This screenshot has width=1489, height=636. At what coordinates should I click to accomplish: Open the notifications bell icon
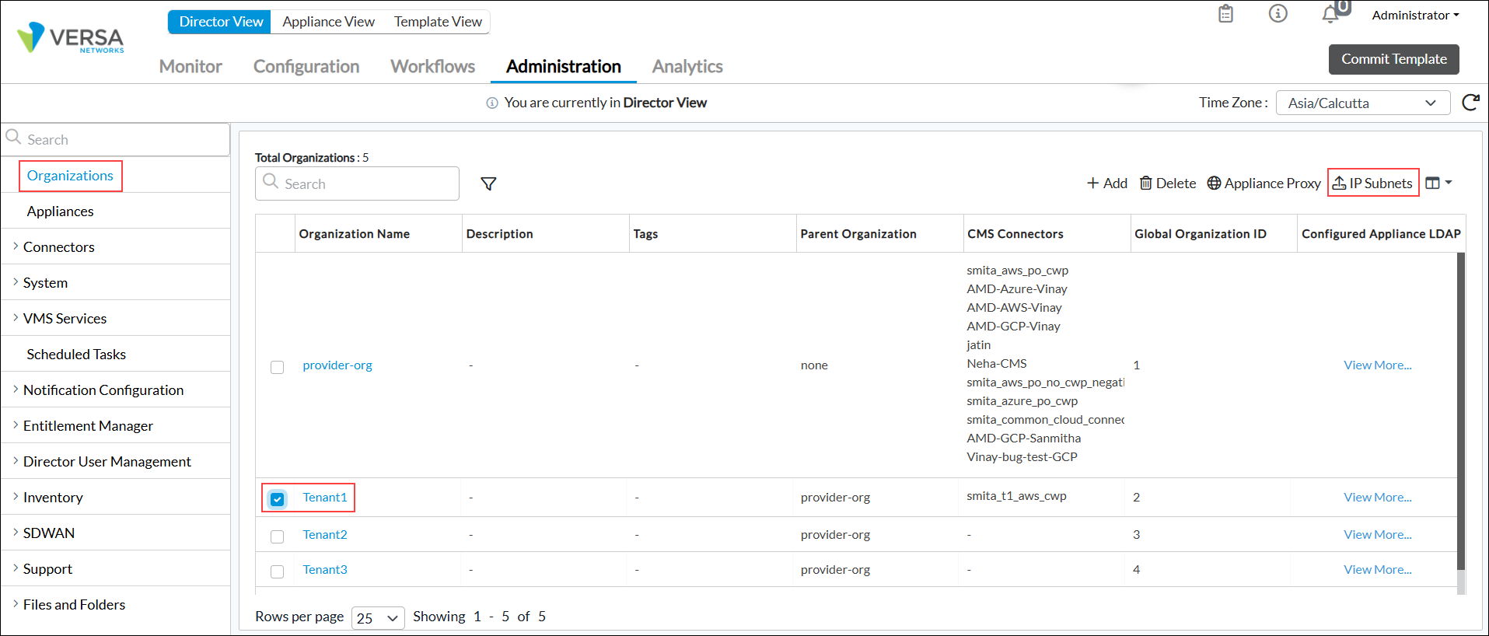click(1330, 14)
